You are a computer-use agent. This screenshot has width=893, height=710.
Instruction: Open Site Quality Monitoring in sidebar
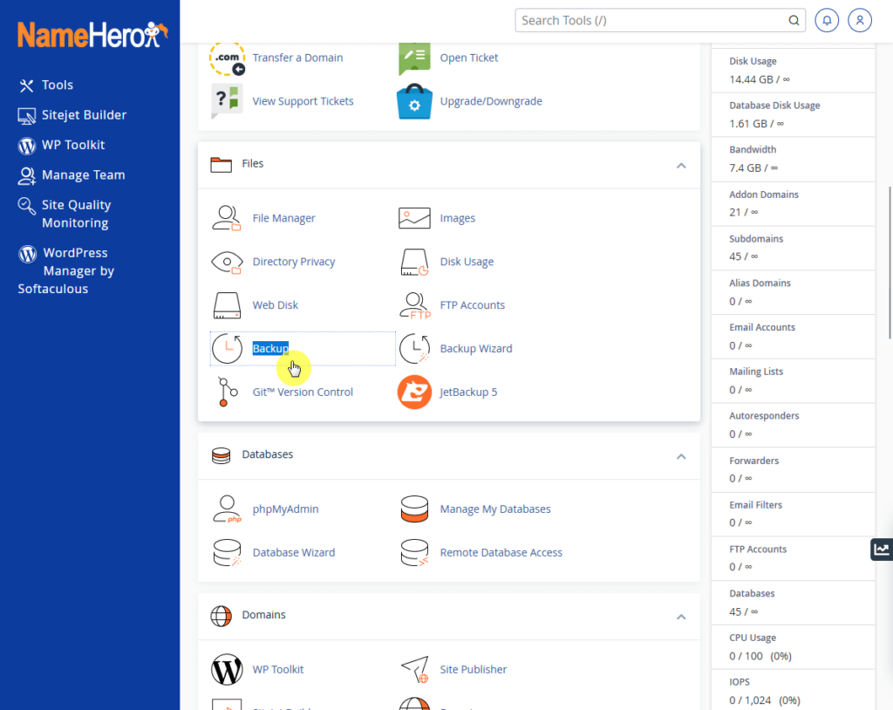click(65, 215)
